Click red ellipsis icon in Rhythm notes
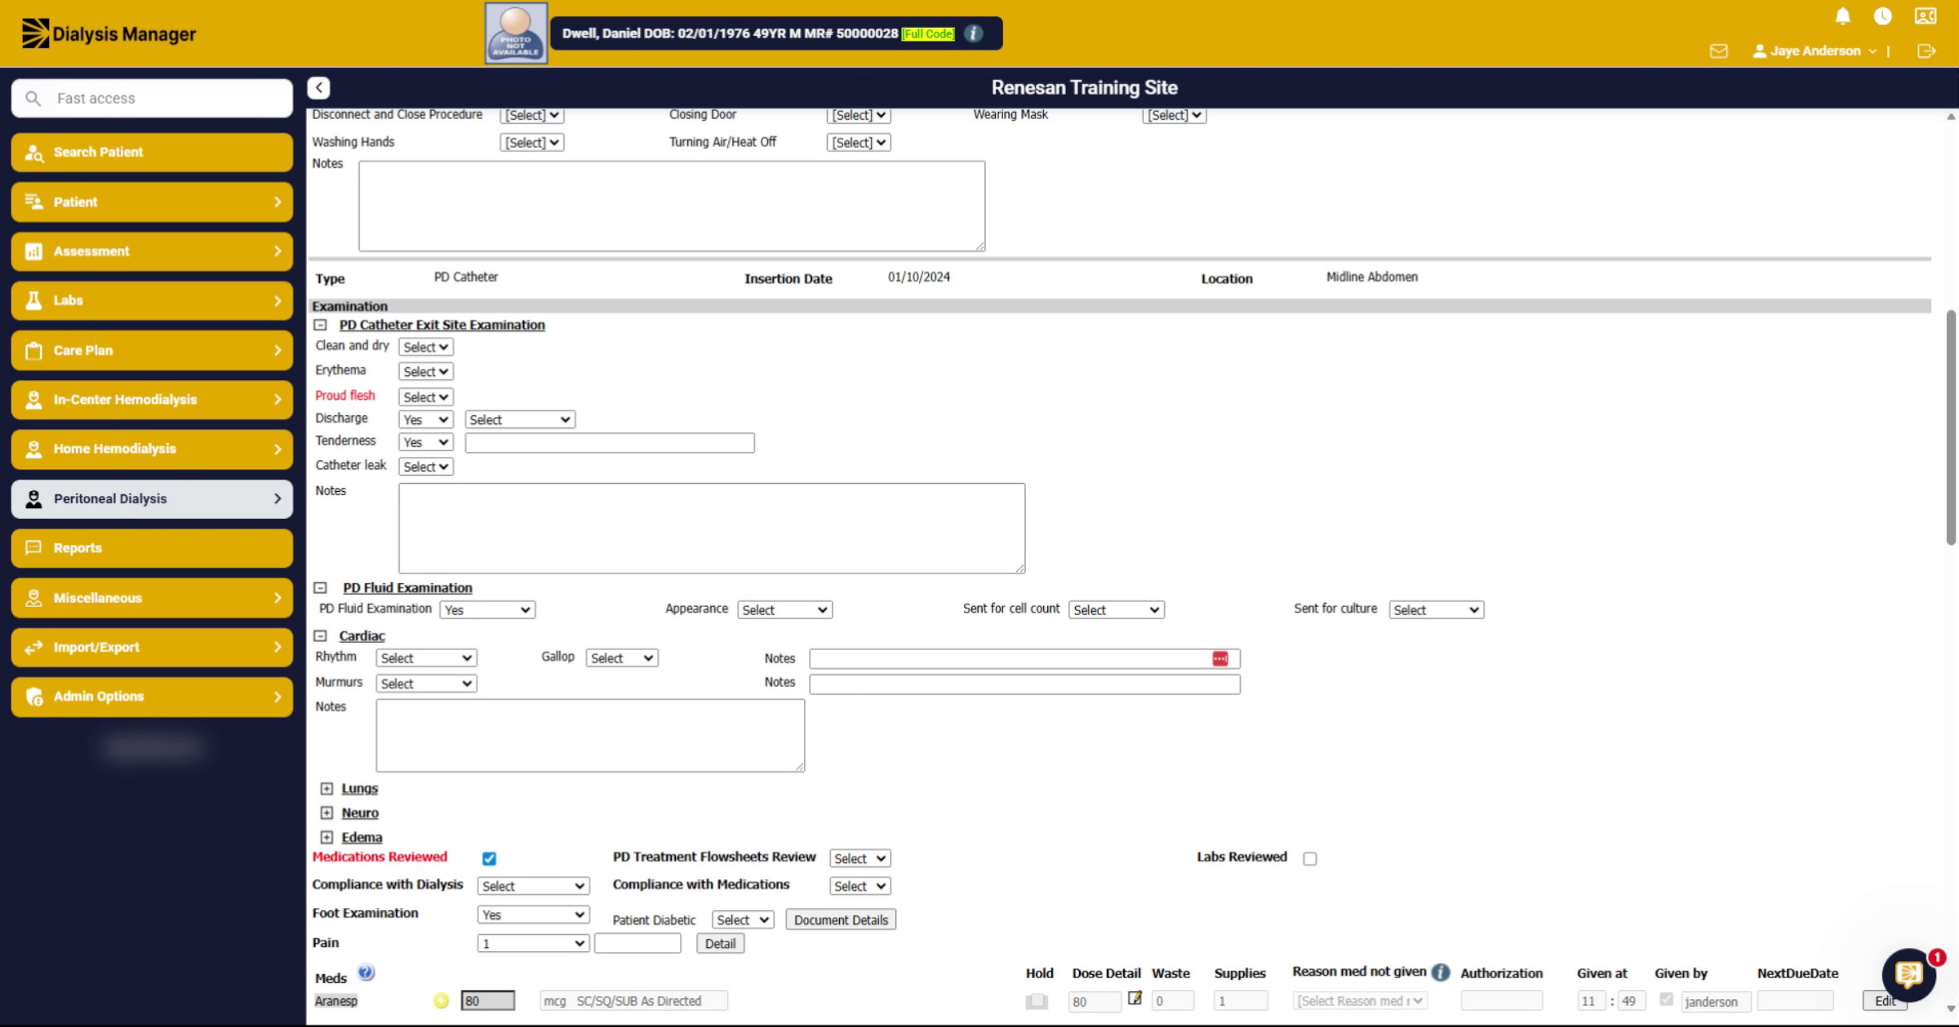Viewport: 1959px width, 1027px height. (x=1220, y=658)
